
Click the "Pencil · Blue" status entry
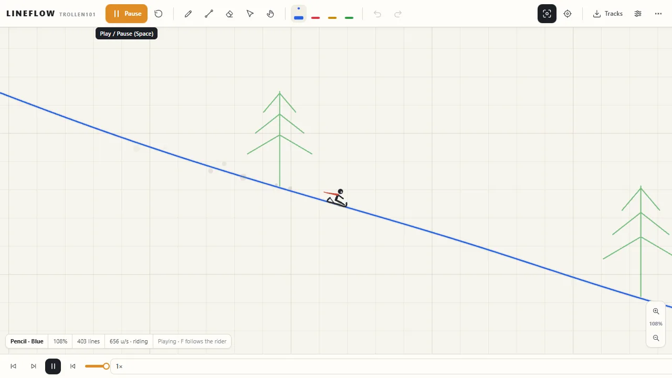click(x=27, y=341)
